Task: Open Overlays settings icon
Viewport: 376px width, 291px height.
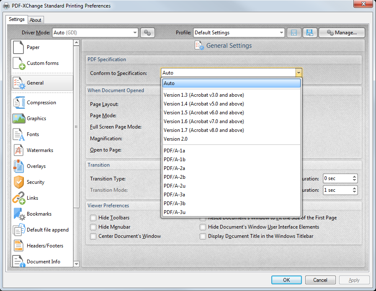Action: pos(18,166)
